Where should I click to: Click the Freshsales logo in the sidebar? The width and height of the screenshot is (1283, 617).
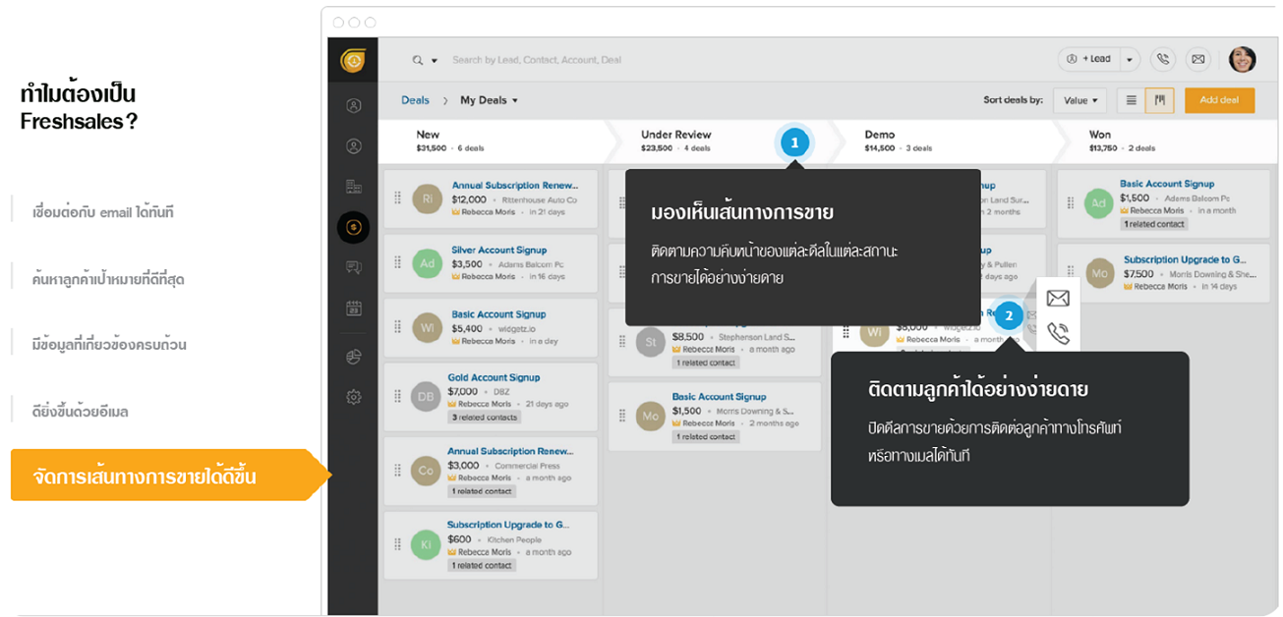pyautogui.click(x=353, y=61)
